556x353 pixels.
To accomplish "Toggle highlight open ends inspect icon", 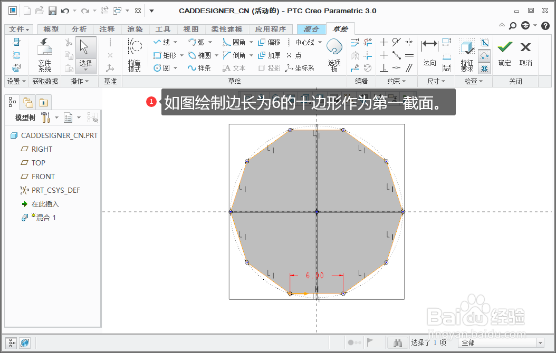I will tap(485, 55).
